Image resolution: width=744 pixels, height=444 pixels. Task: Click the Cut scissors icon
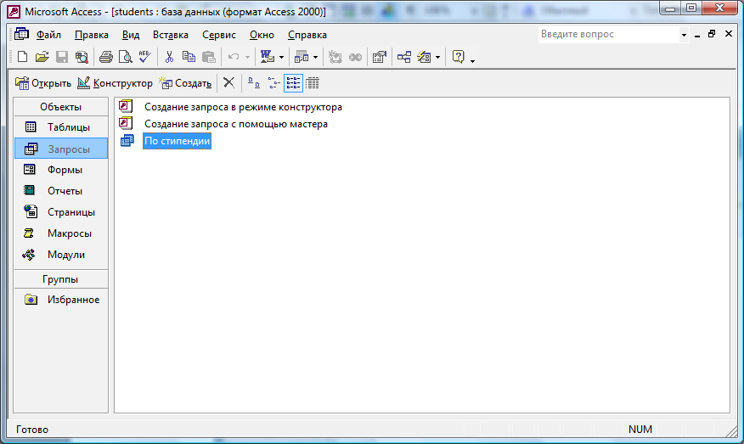pos(169,58)
